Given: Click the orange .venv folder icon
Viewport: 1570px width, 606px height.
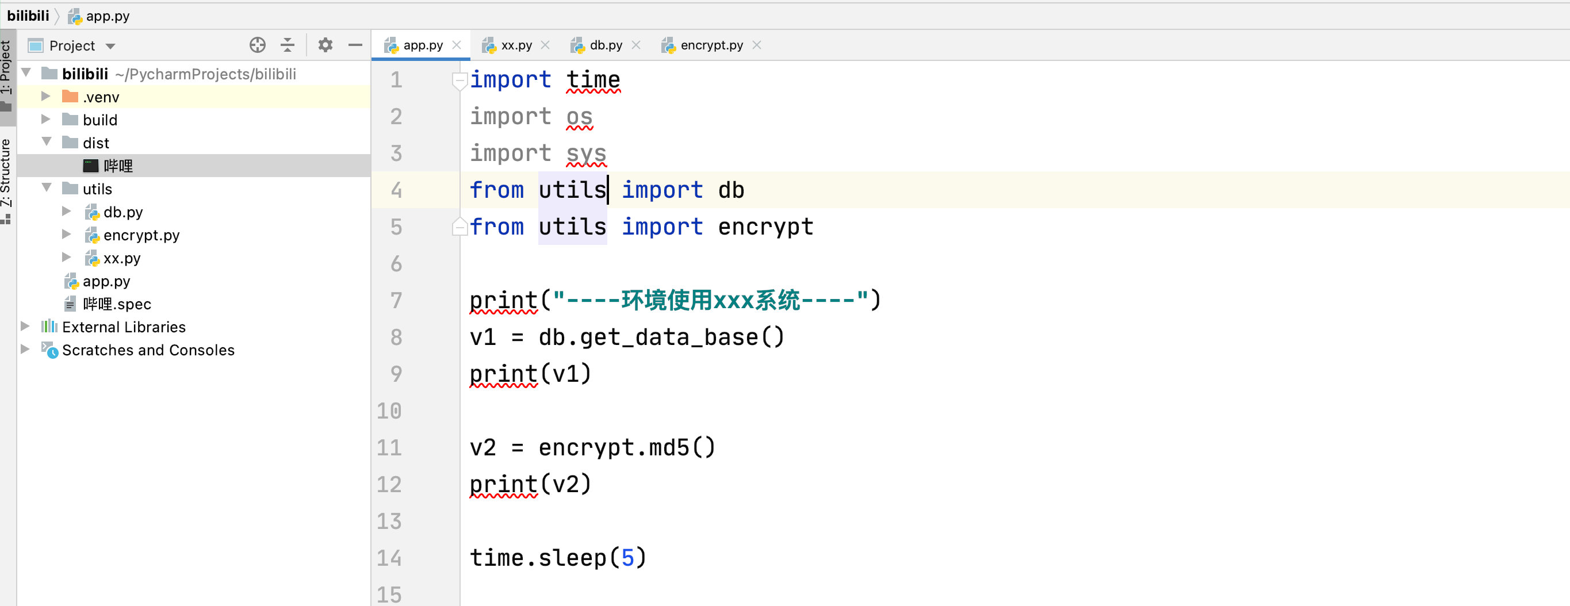Looking at the screenshot, I should coord(70,96).
